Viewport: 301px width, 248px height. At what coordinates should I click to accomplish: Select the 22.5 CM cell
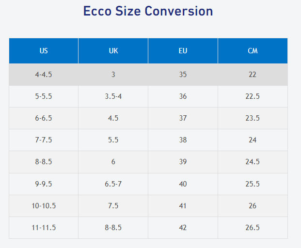[x=253, y=96]
